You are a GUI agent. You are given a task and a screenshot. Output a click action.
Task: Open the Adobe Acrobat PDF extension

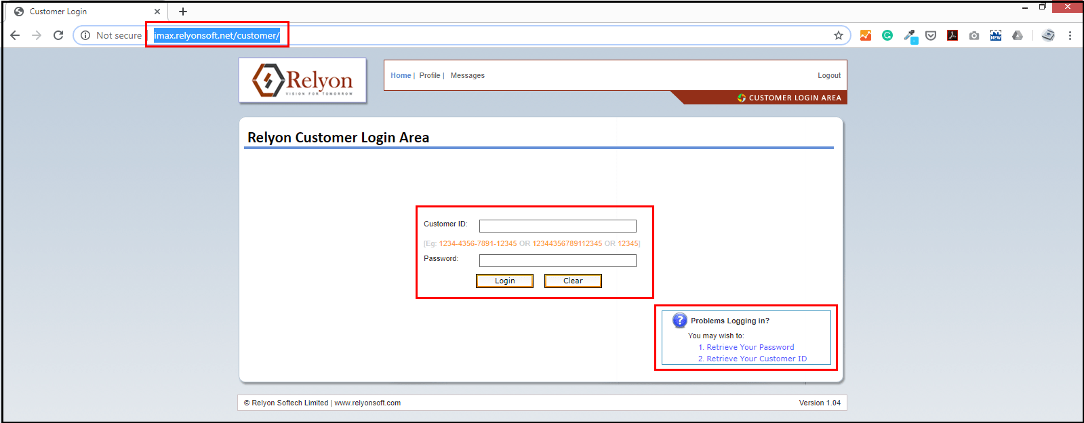point(952,35)
